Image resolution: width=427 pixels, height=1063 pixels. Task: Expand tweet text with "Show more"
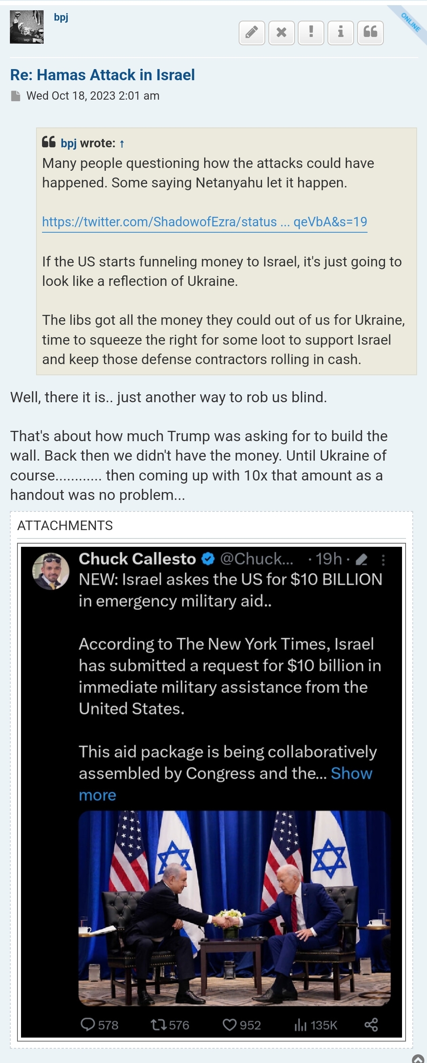pos(351,773)
